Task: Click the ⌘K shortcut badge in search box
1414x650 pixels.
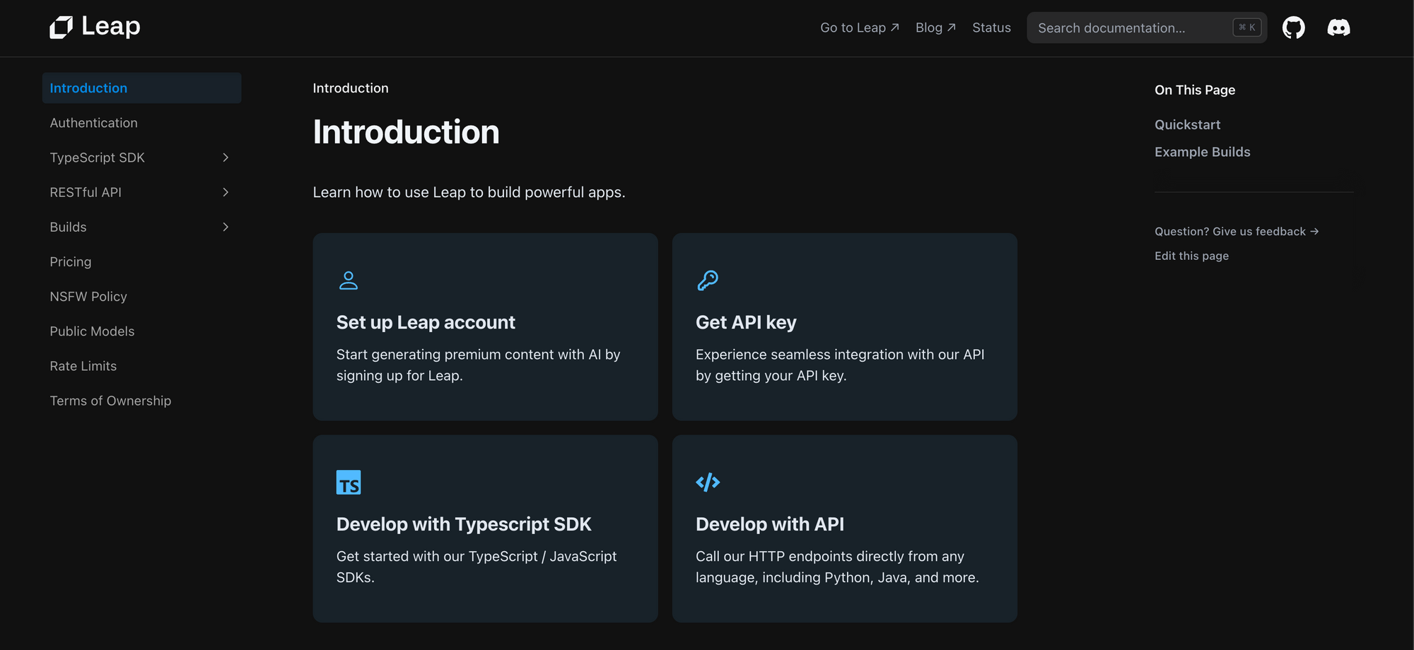Action: (x=1247, y=28)
